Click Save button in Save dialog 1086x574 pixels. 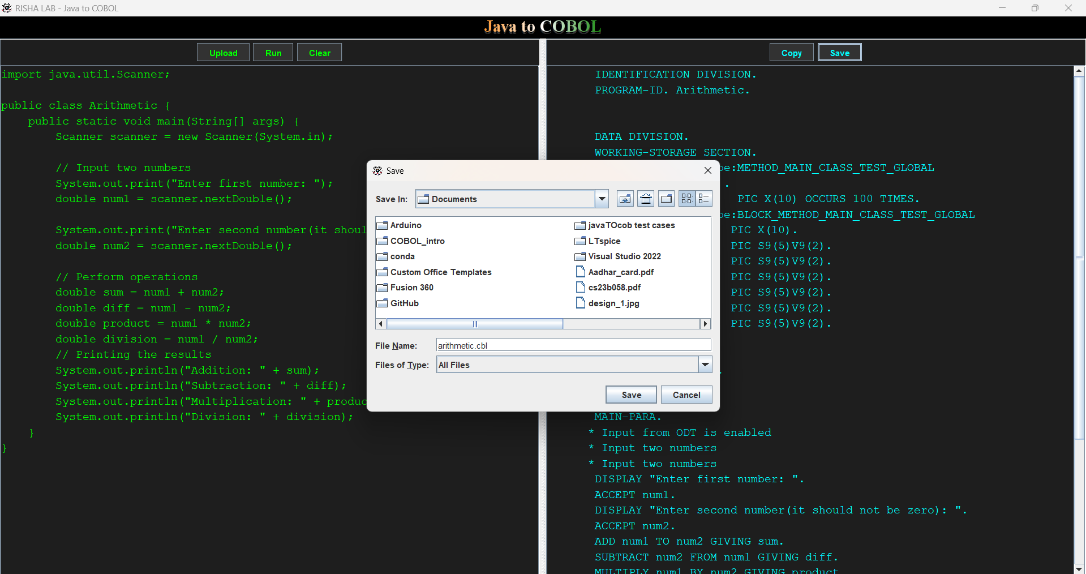point(631,395)
